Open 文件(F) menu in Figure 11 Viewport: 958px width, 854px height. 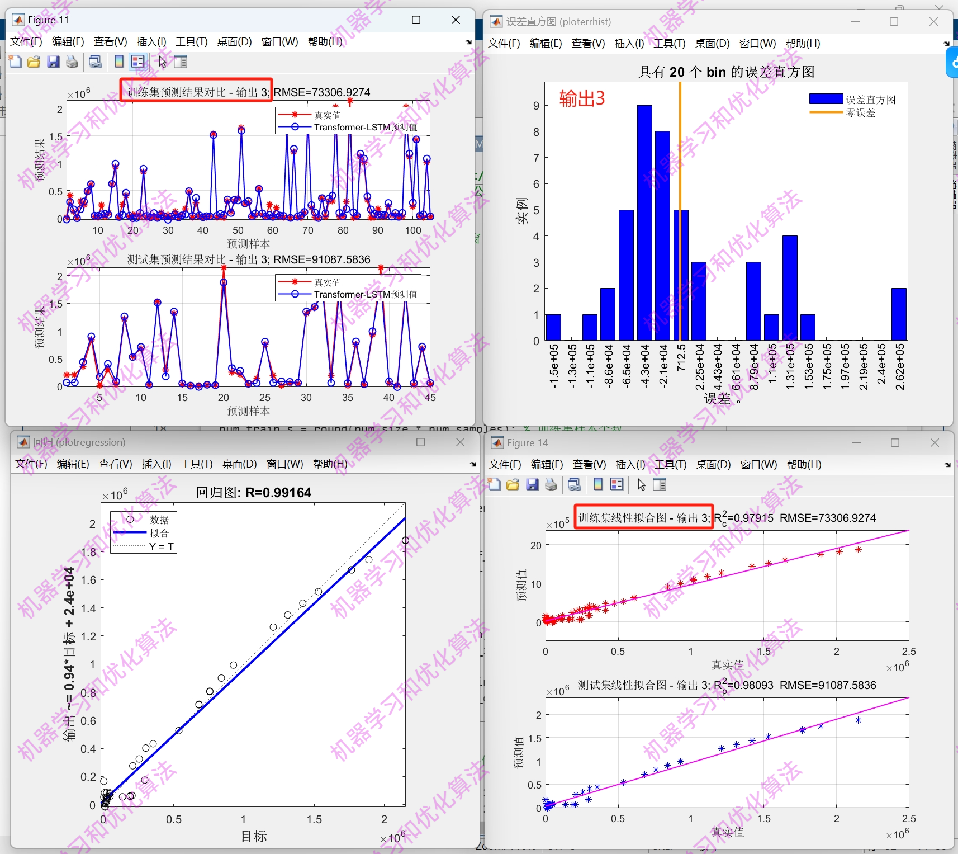tap(26, 42)
